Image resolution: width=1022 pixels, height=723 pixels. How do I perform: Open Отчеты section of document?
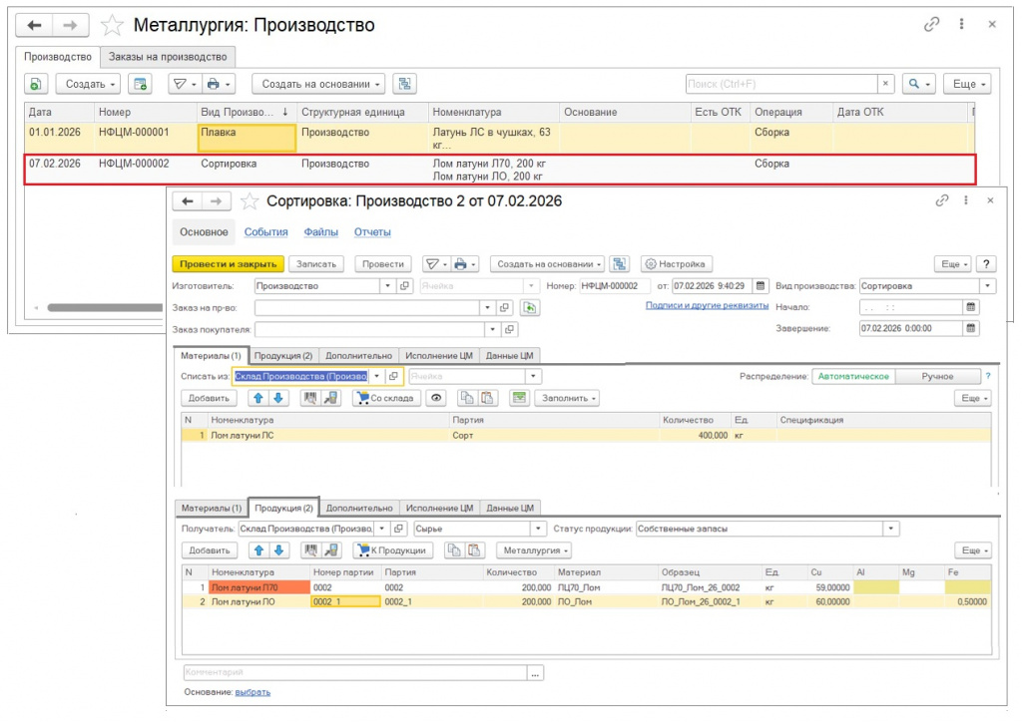[372, 232]
